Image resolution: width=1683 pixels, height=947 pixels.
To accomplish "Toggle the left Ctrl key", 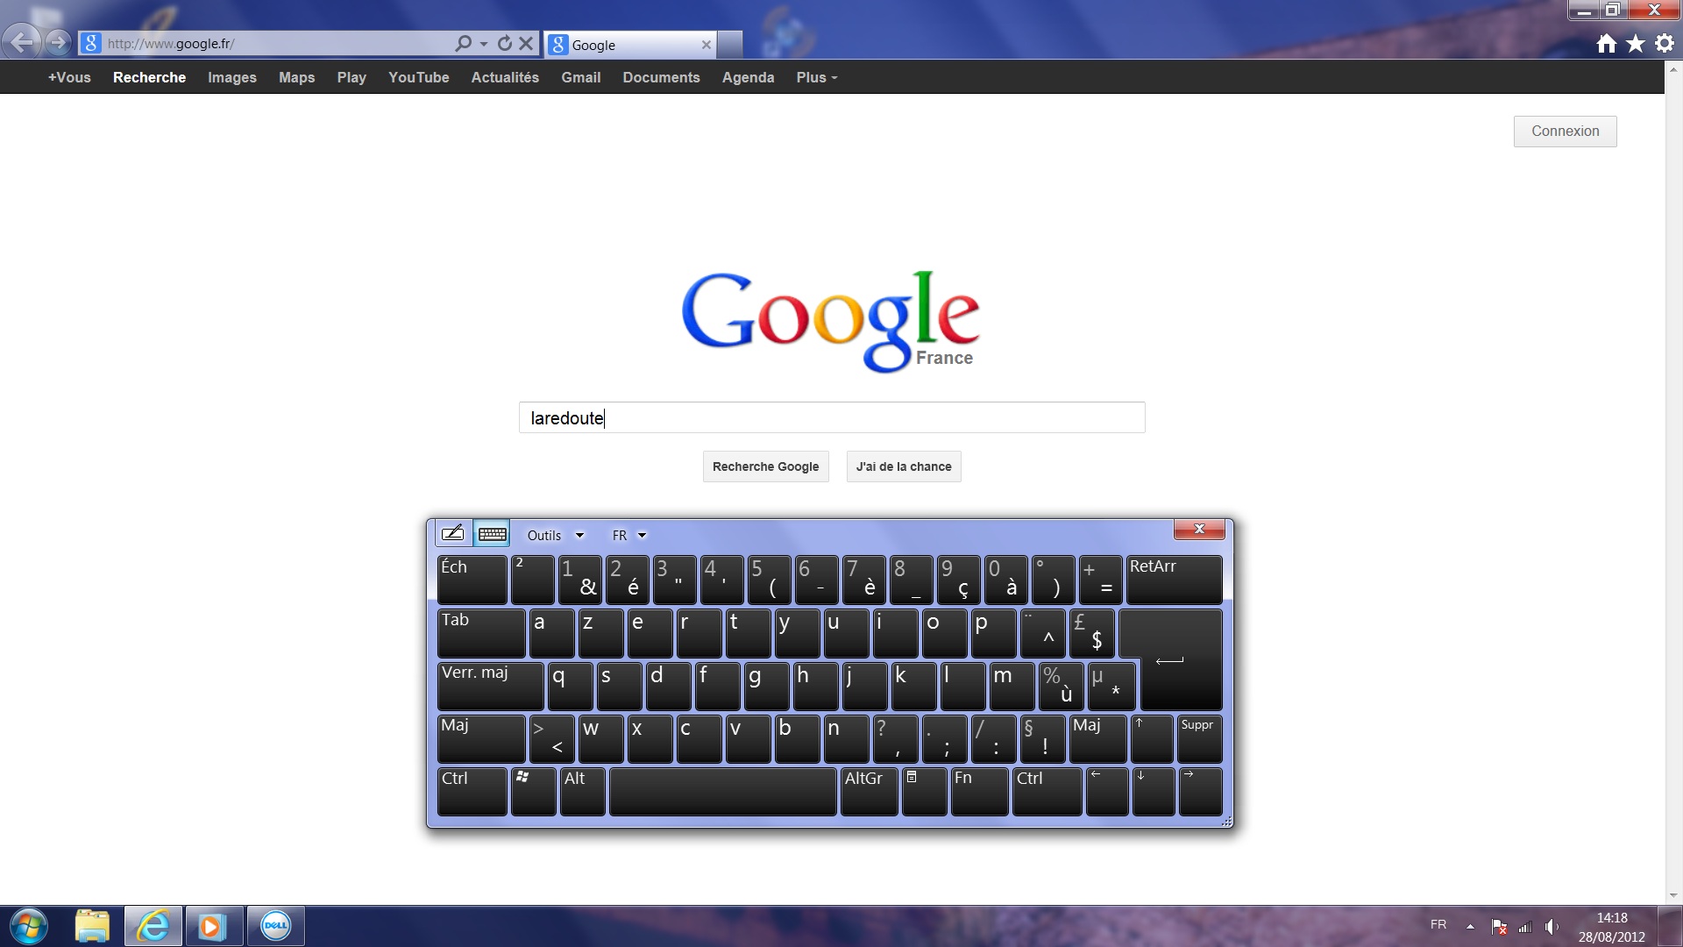I will [x=472, y=792].
